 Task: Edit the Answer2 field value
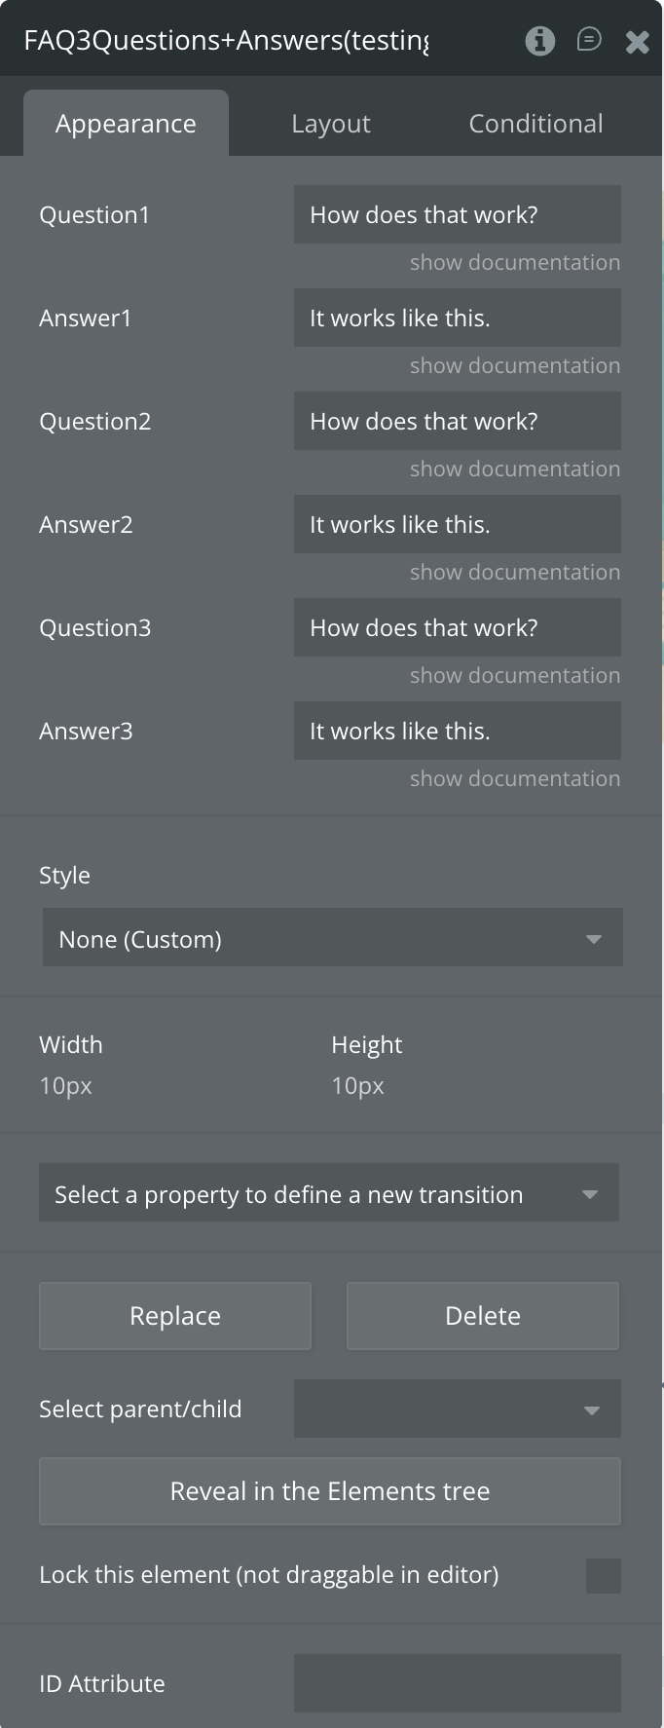point(457,524)
